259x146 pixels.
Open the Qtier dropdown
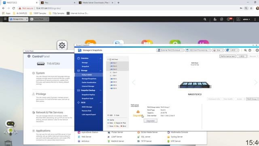pyautogui.click(x=218, y=50)
